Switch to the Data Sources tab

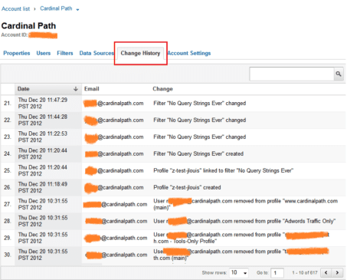[97, 53]
